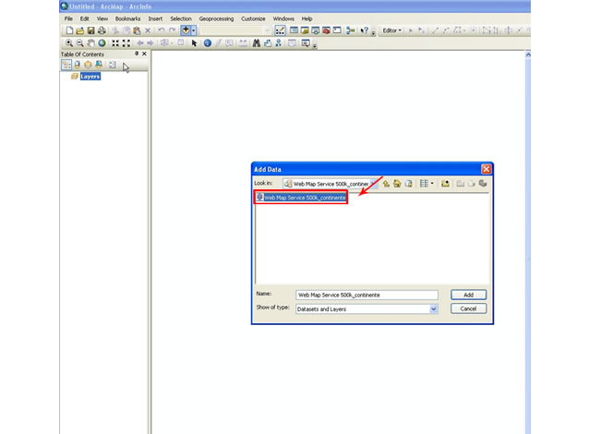Create a new map document
Screen dimensions: 589x434
click(69, 30)
